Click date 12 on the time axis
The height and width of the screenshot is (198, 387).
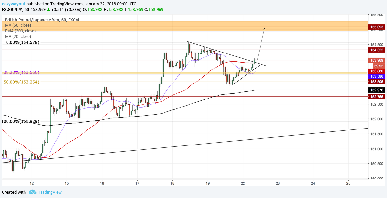(x=32, y=183)
